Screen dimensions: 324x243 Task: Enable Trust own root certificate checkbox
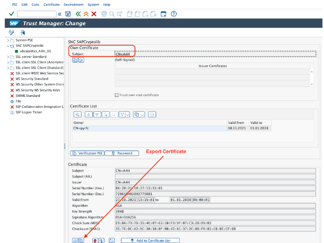[117, 95]
